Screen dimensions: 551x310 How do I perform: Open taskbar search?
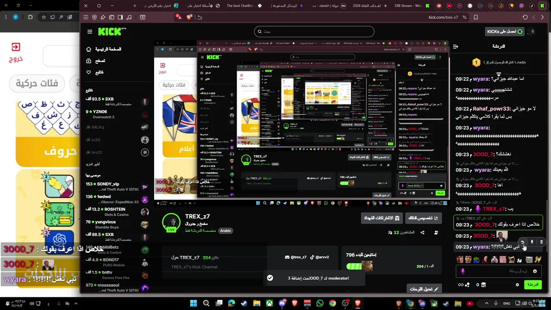click(x=206, y=304)
